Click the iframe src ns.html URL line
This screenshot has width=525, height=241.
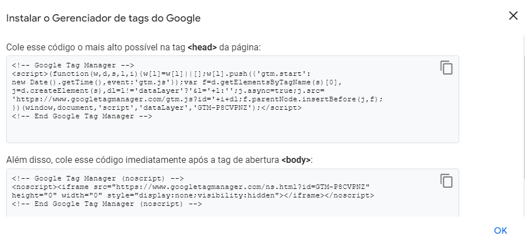pyautogui.click(x=190, y=187)
